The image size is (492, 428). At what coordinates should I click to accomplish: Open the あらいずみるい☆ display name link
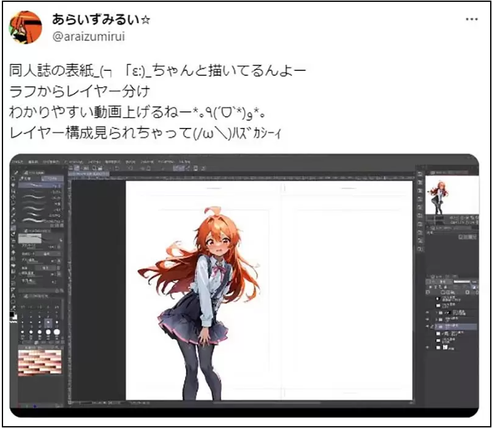(x=101, y=20)
